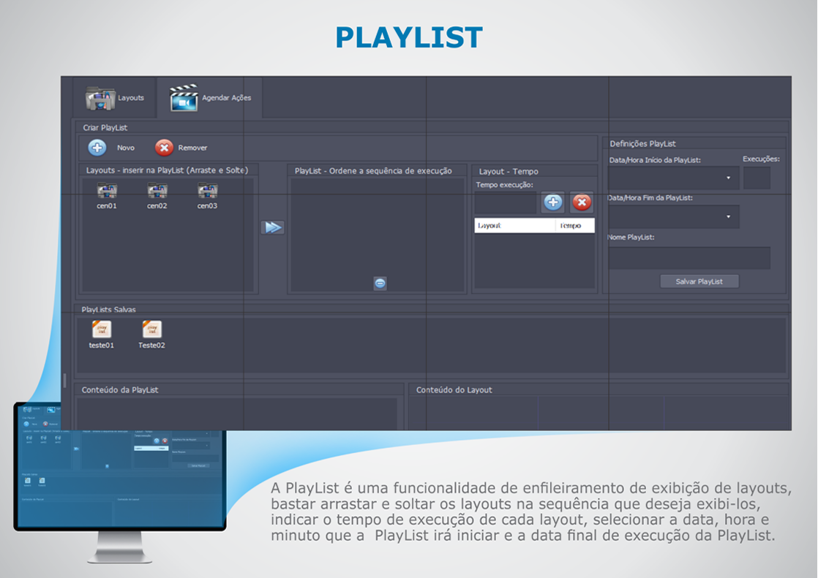Open saved playlist Teste02
Viewport: 818px width, 578px height.
tap(151, 330)
